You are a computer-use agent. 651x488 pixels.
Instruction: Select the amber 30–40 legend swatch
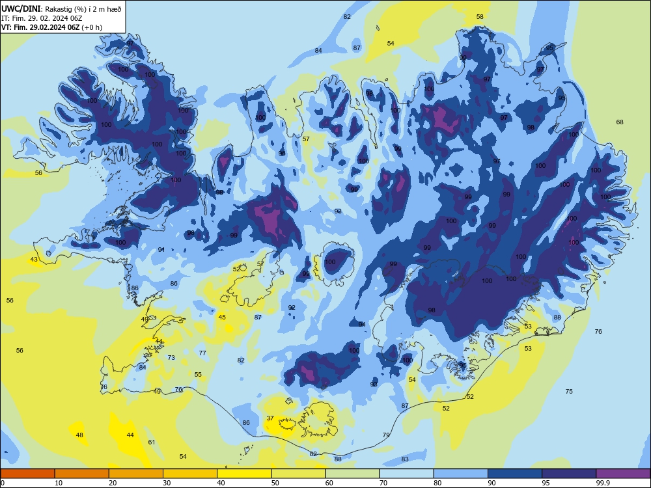pos(190,474)
